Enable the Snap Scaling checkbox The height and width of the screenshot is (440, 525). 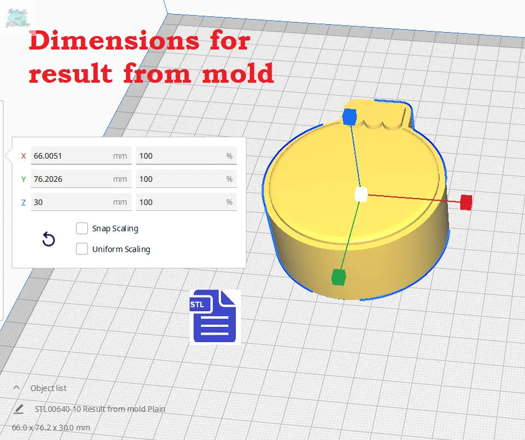coord(82,228)
